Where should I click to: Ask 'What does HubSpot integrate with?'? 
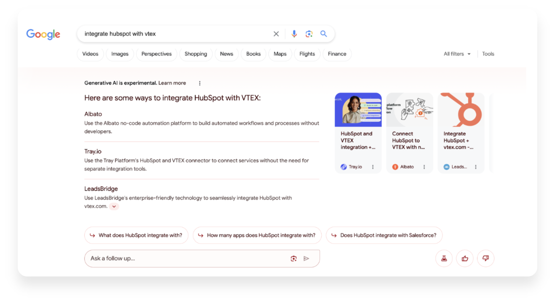pyautogui.click(x=136, y=235)
